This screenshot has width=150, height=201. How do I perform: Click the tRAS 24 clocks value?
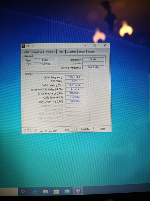coord(75,97)
